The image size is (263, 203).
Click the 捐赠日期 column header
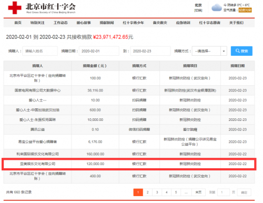(x=238, y=66)
